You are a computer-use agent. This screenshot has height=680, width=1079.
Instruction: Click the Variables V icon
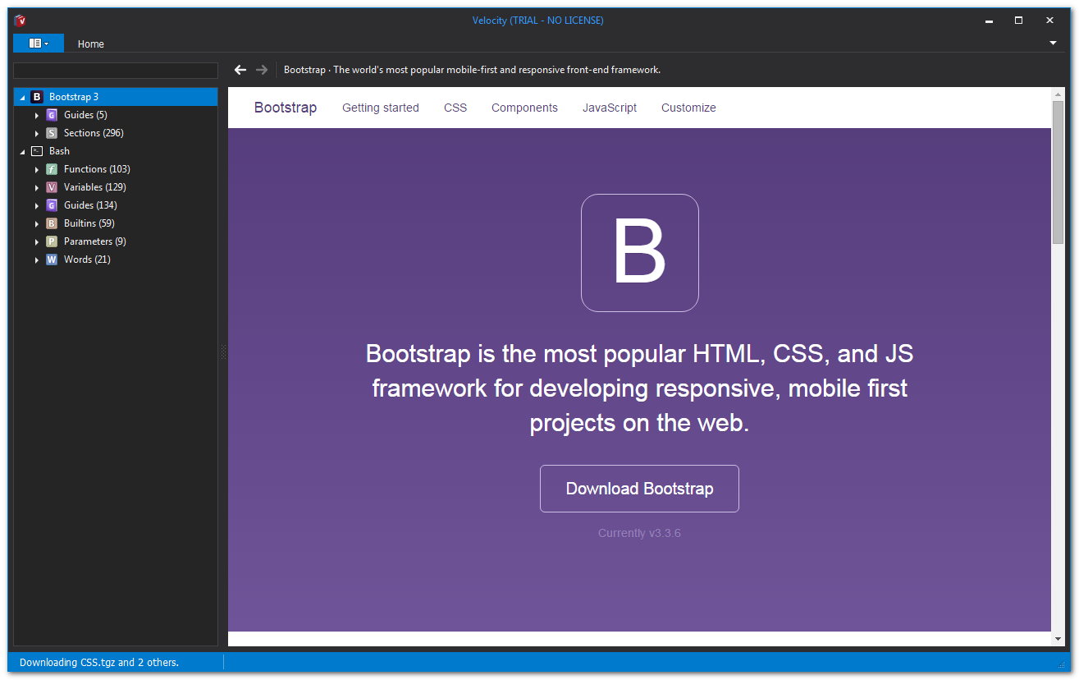[52, 187]
